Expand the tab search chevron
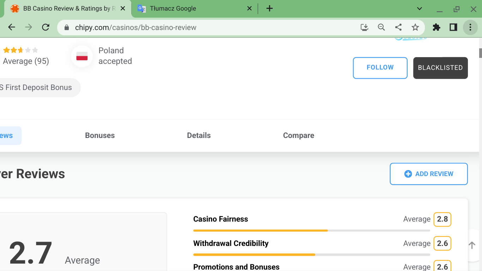Screen dimensions: 482x271 pyautogui.click(x=420, y=8)
